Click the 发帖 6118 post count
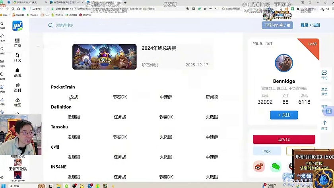Image resolution: width=334 pixels, height=188 pixels. (304, 99)
